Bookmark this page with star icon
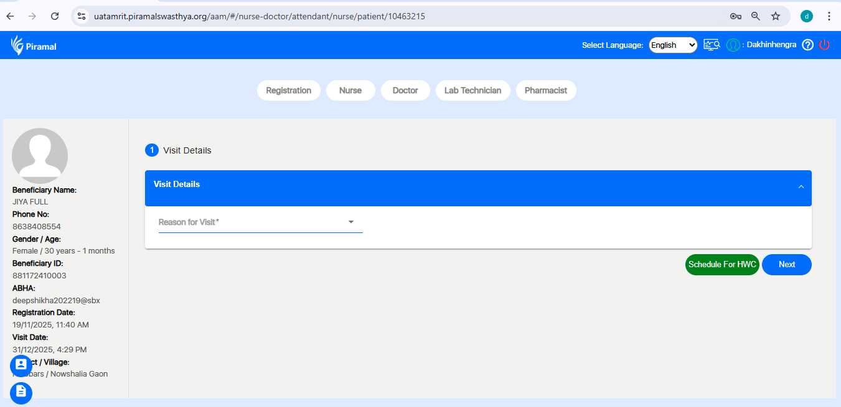The height and width of the screenshot is (407, 841). coord(776,17)
